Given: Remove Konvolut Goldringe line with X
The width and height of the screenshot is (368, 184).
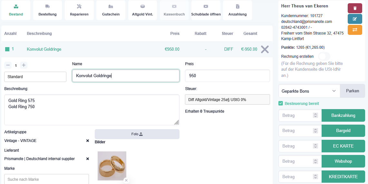Looking at the screenshot, I should click(265, 49).
